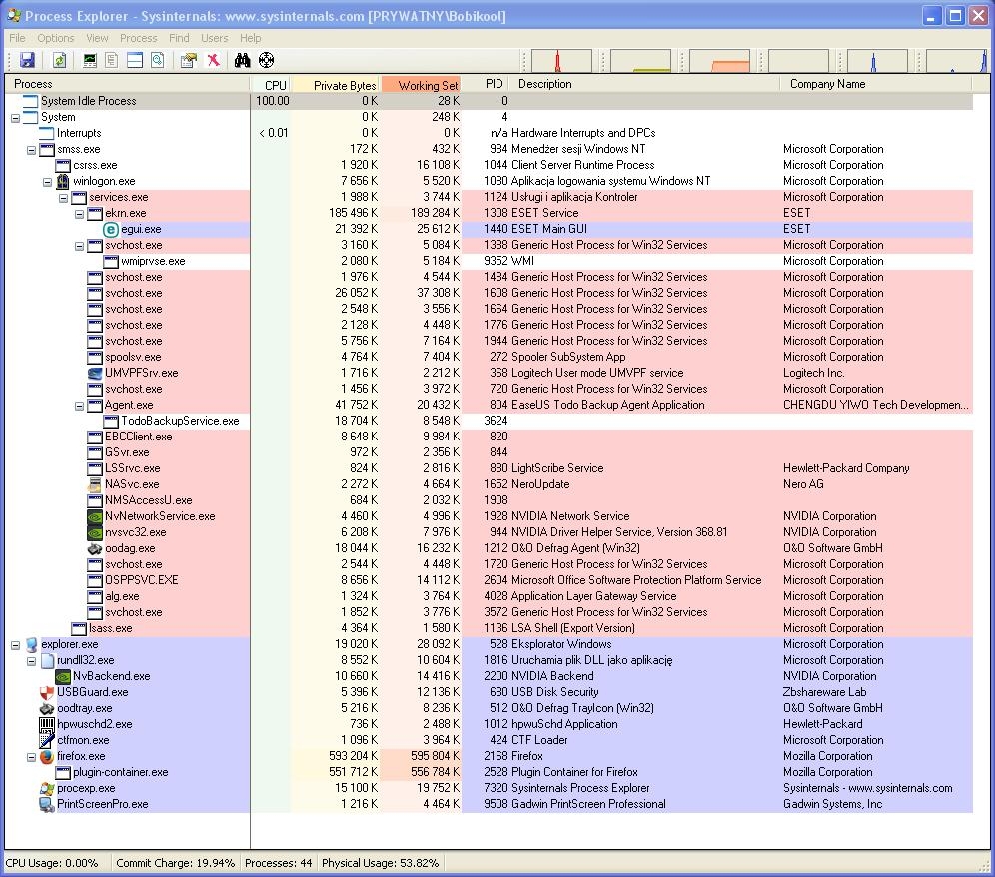995x877 pixels.
Task: Click the UMVPFSrv.exe Logitech icon
Action: point(95,374)
